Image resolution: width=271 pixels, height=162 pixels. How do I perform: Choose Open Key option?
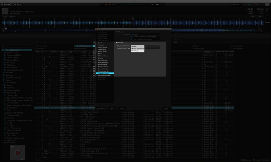138,51
